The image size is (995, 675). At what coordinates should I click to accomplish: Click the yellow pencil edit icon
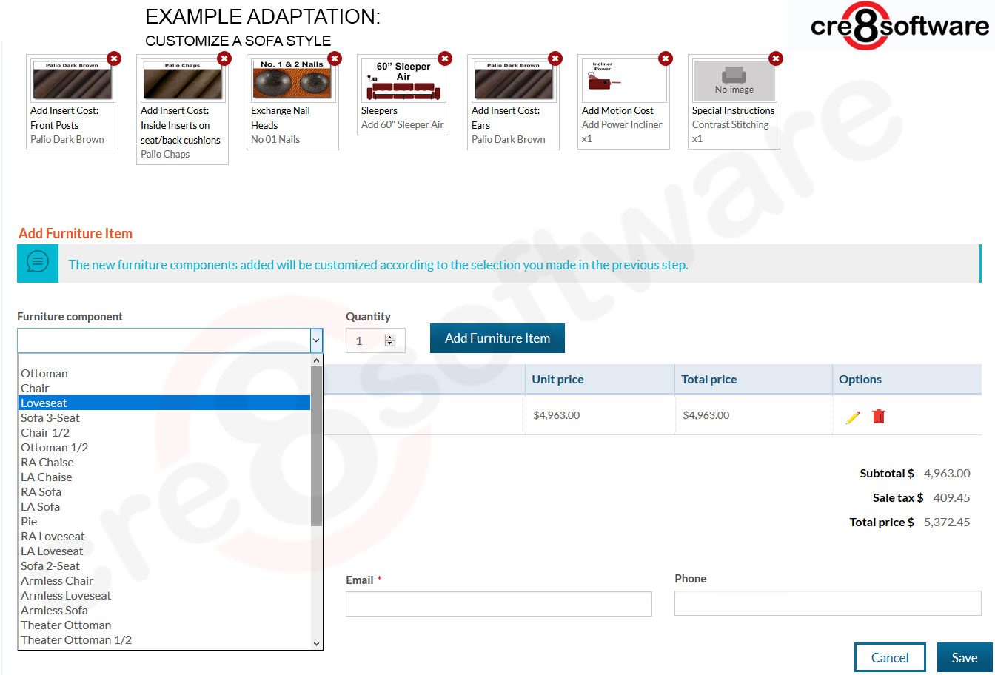[x=853, y=417]
